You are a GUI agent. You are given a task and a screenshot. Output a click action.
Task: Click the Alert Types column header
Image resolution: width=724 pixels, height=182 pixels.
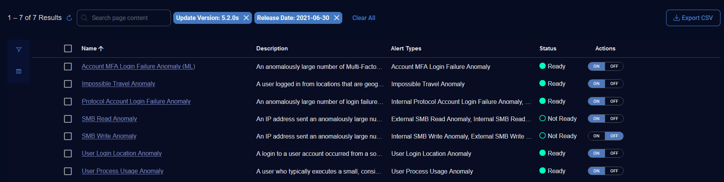[406, 48]
